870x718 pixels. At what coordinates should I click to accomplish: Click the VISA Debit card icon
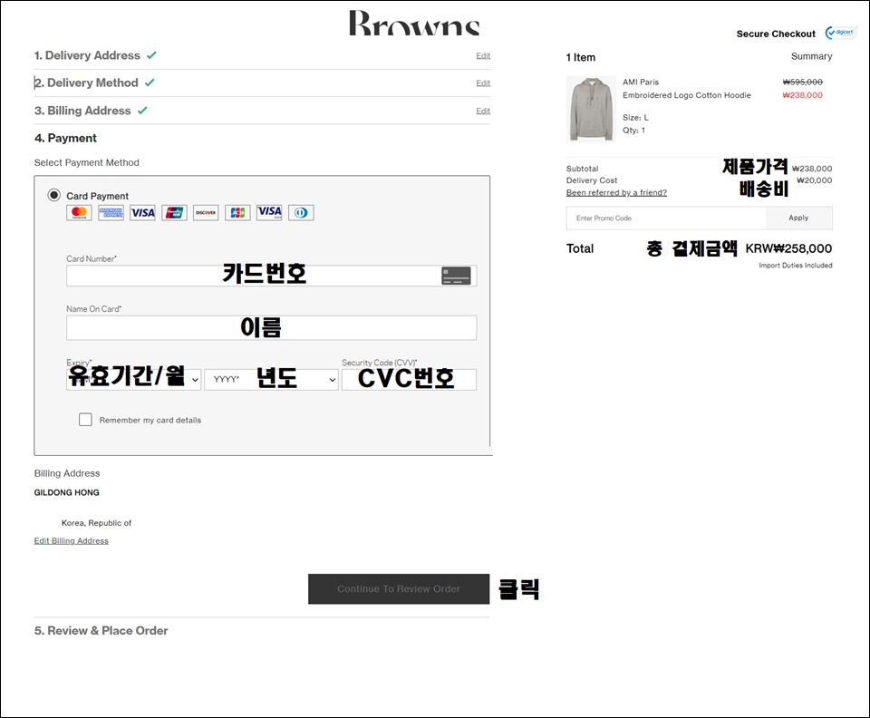[269, 212]
